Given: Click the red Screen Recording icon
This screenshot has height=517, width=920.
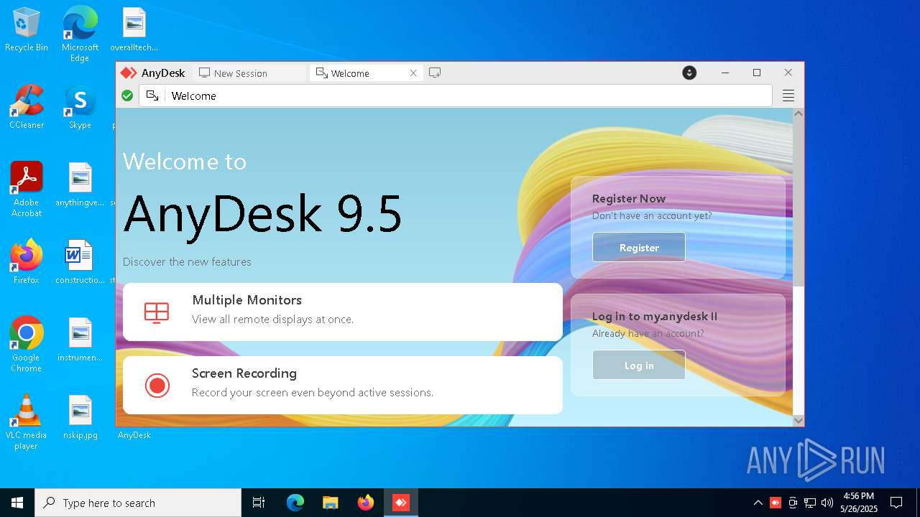Looking at the screenshot, I should click(157, 386).
